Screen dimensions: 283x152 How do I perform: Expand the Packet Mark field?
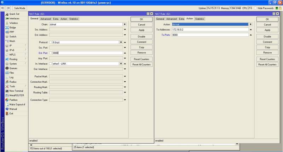coord(125,76)
